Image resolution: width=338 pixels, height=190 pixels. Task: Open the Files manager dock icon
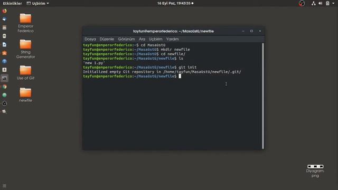[4, 27]
